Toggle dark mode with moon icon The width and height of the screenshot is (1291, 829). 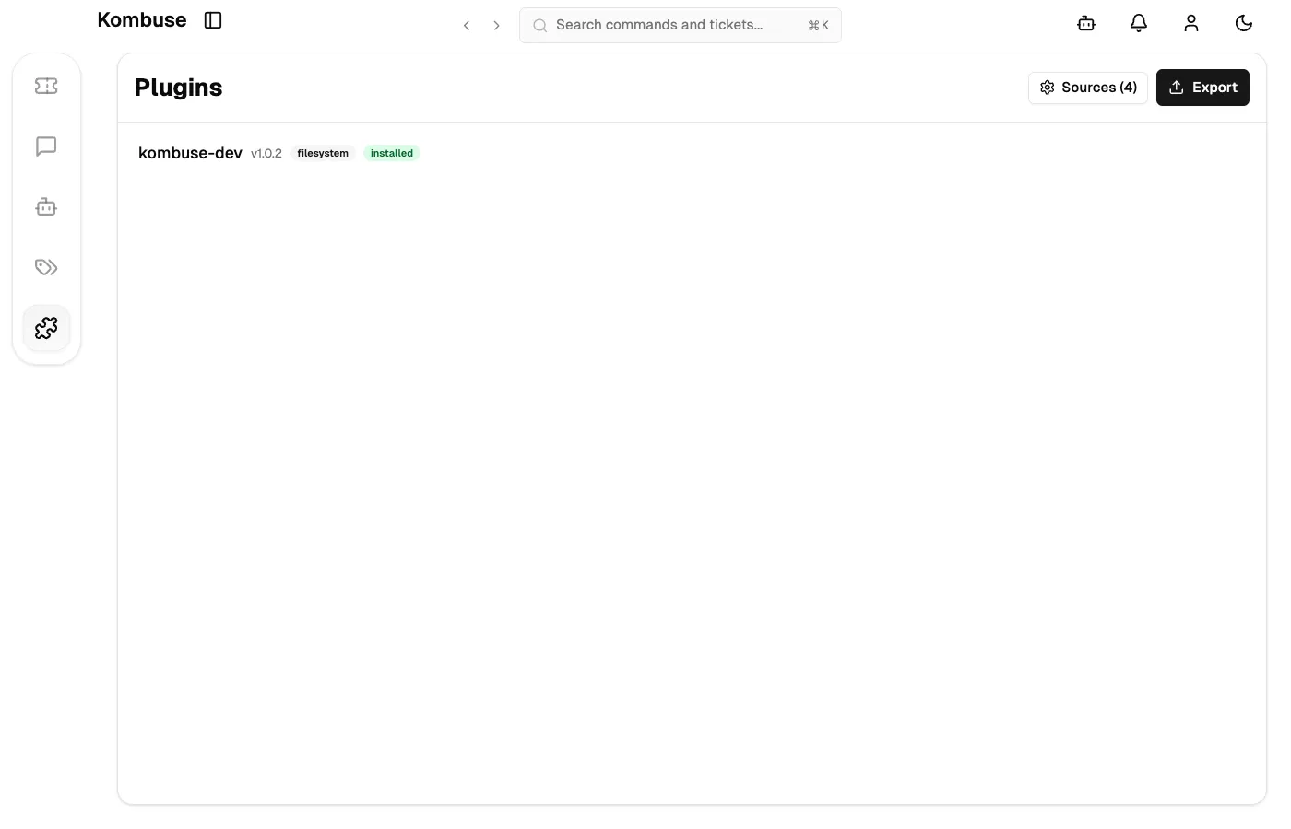coord(1243,23)
